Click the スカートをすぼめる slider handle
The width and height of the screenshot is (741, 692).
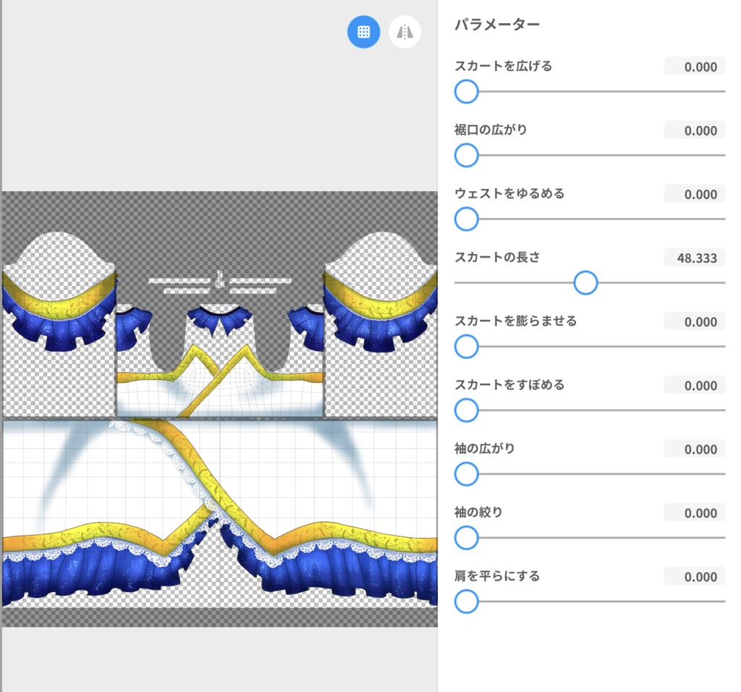point(467,410)
